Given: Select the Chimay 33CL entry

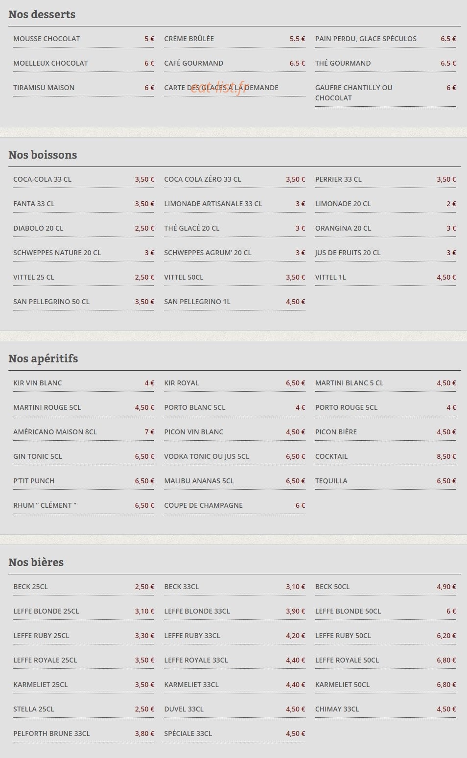Looking at the screenshot, I should [386, 709].
